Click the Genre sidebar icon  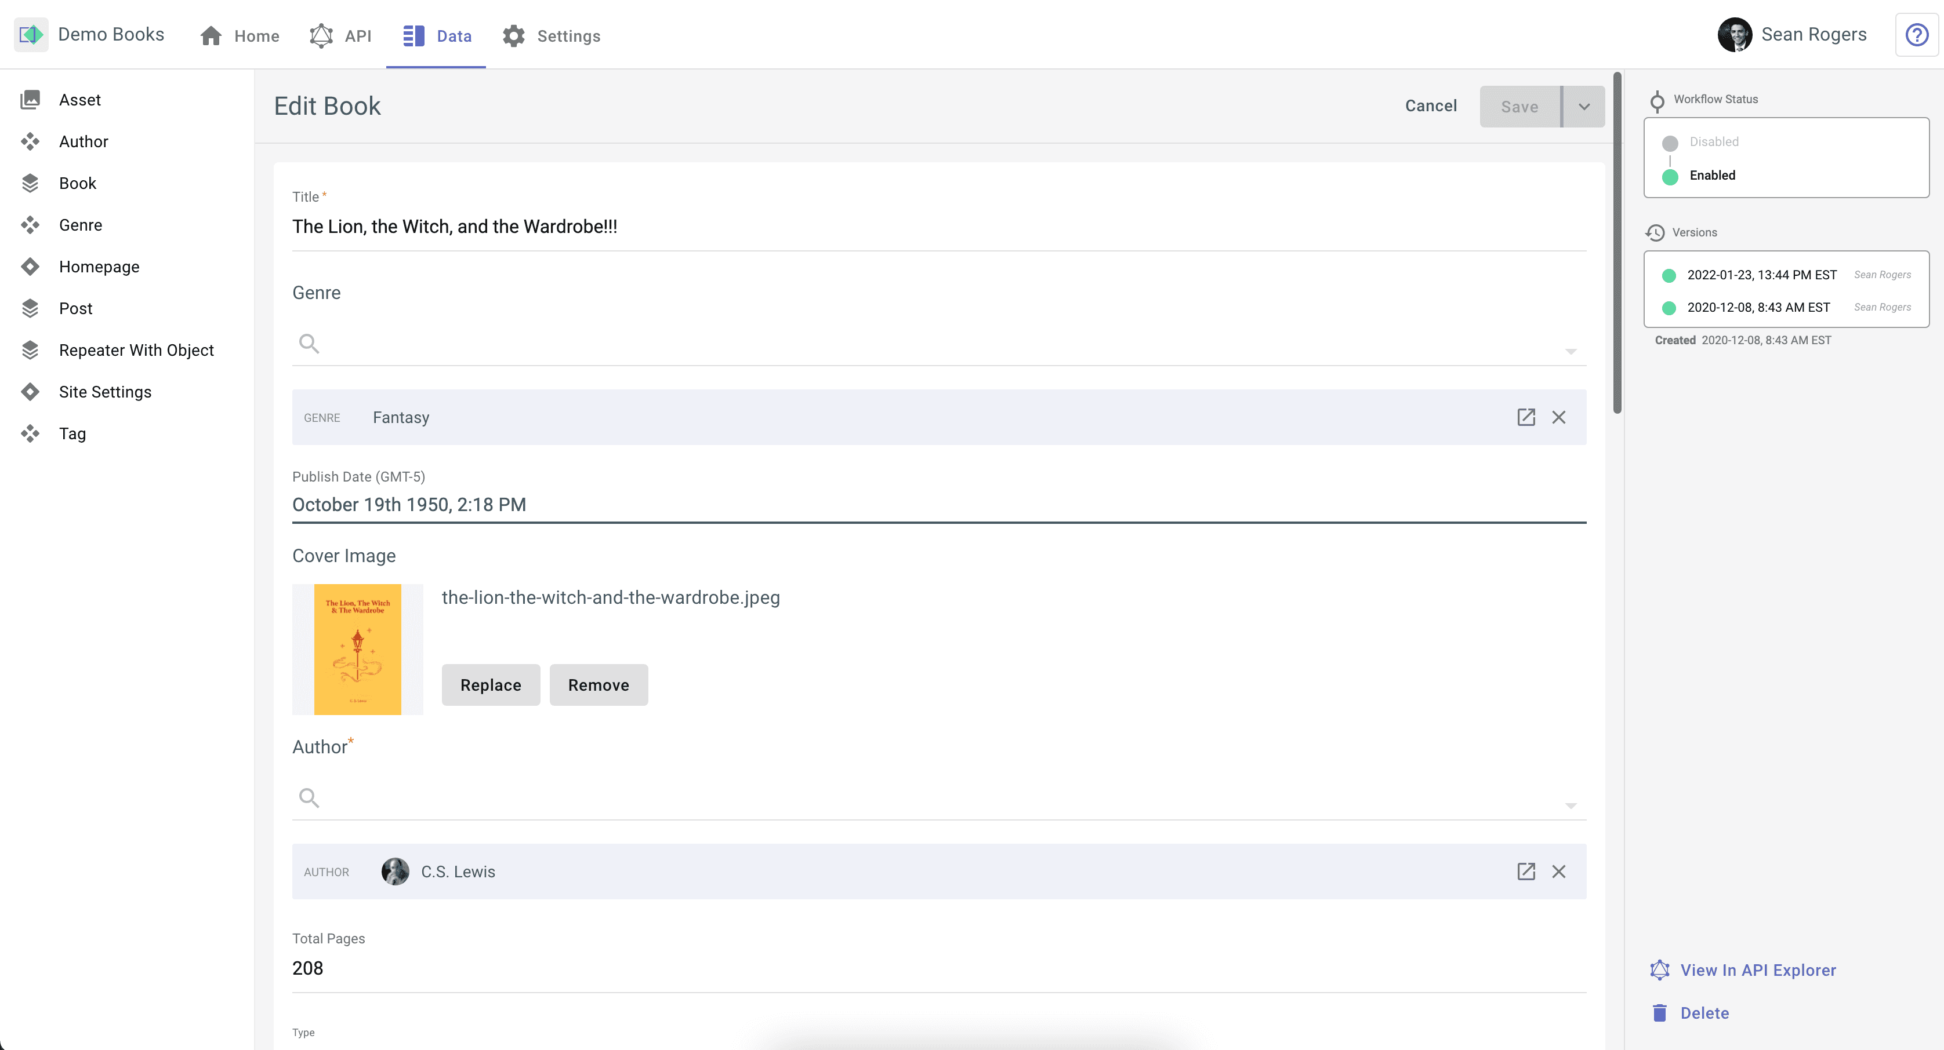pyautogui.click(x=30, y=225)
